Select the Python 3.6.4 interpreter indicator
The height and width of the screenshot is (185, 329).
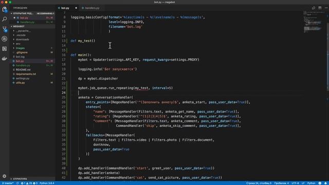pyautogui.click(x=47, y=183)
